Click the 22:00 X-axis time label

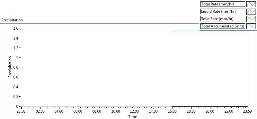pyautogui.click(x=229, y=112)
